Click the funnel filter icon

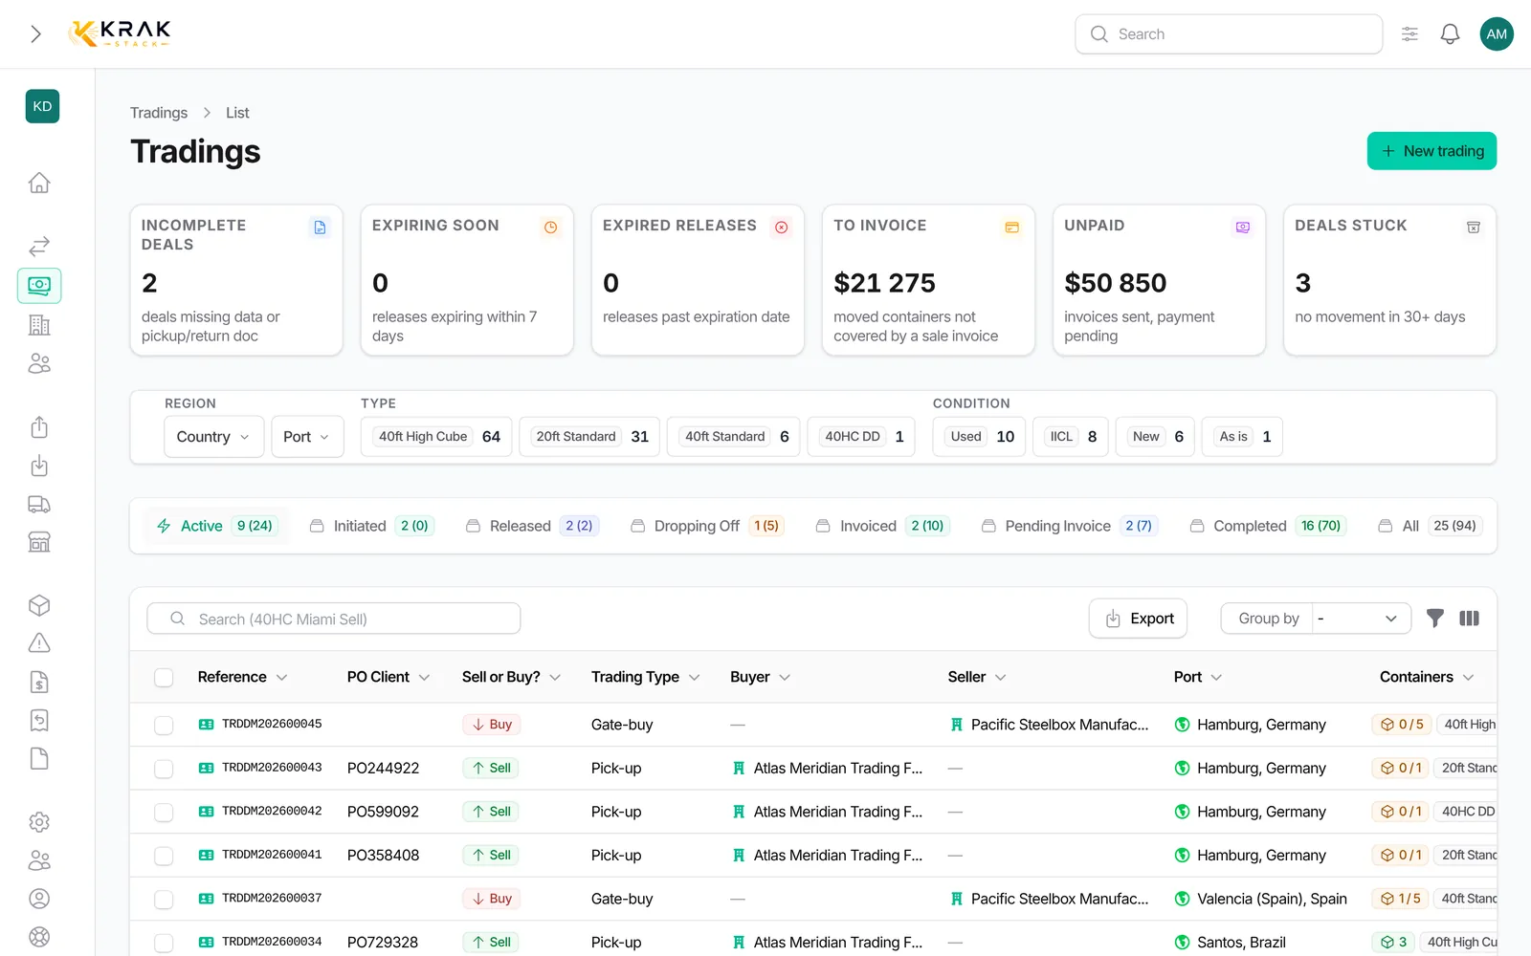click(1434, 619)
